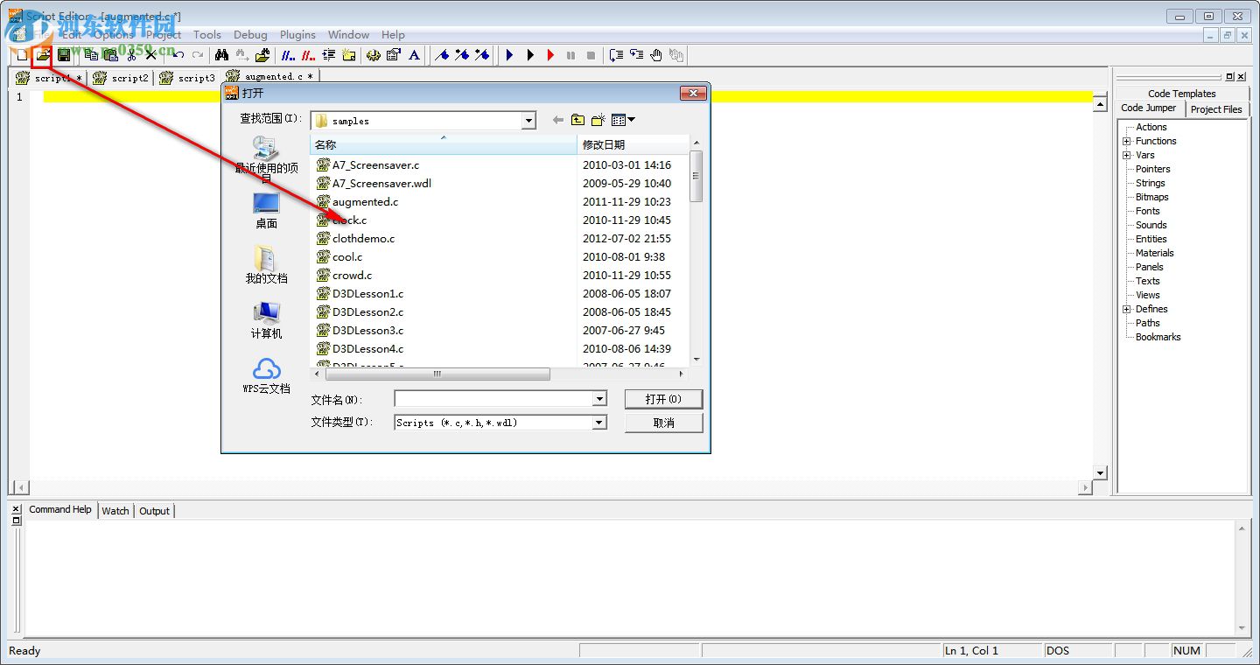Open the Help menu
Screen dimensions: 1260x665
(393, 35)
